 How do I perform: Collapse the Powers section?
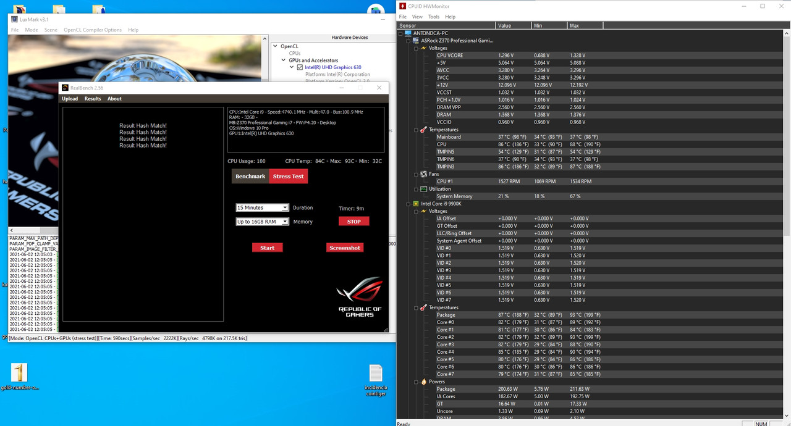coord(417,382)
